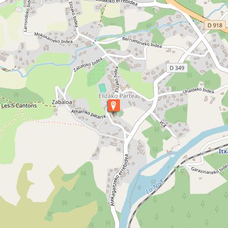Click the Larrondoko bidea street label
The height and width of the screenshot is (228, 228).
(x=27, y=15)
